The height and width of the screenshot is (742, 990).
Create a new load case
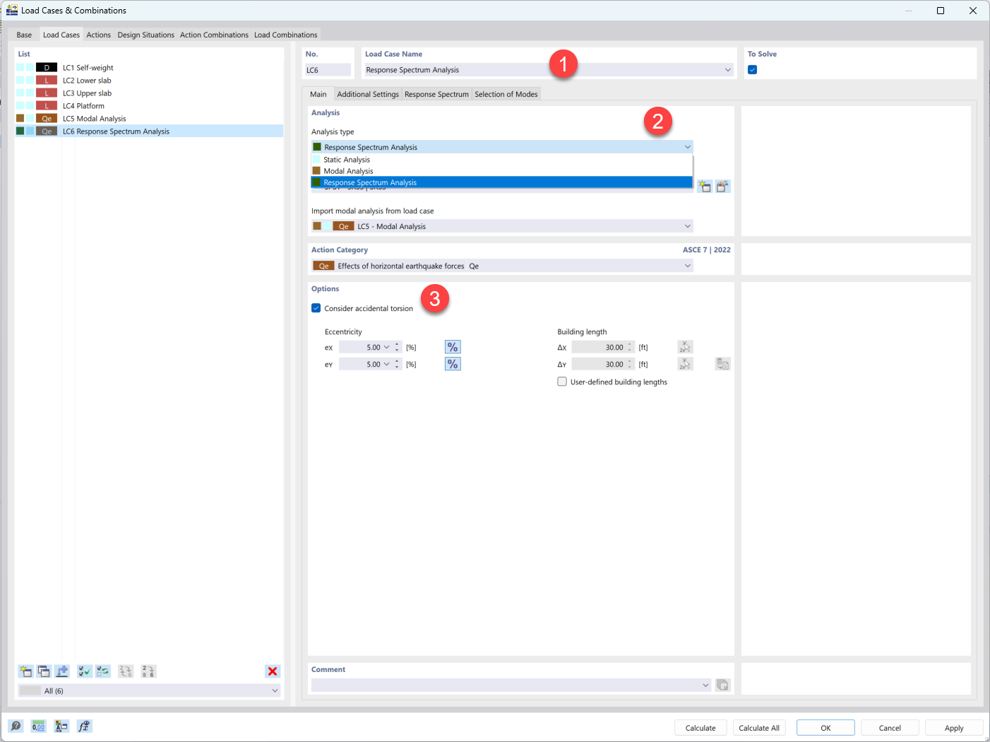25,671
